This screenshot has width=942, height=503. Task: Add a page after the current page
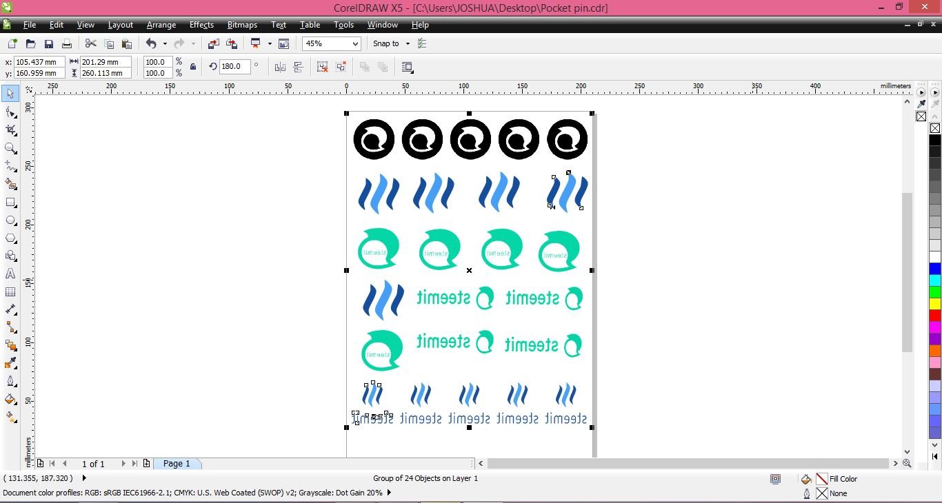[x=146, y=464]
